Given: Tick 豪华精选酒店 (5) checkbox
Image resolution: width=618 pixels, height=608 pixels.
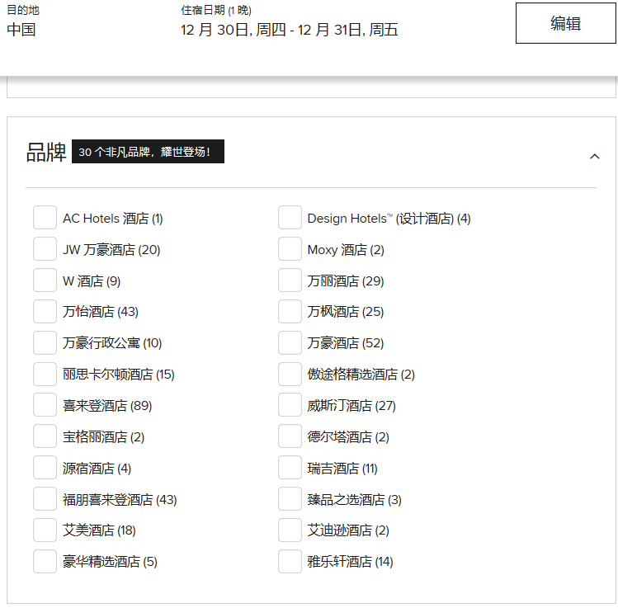Looking at the screenshot, I should pos(45,562).
